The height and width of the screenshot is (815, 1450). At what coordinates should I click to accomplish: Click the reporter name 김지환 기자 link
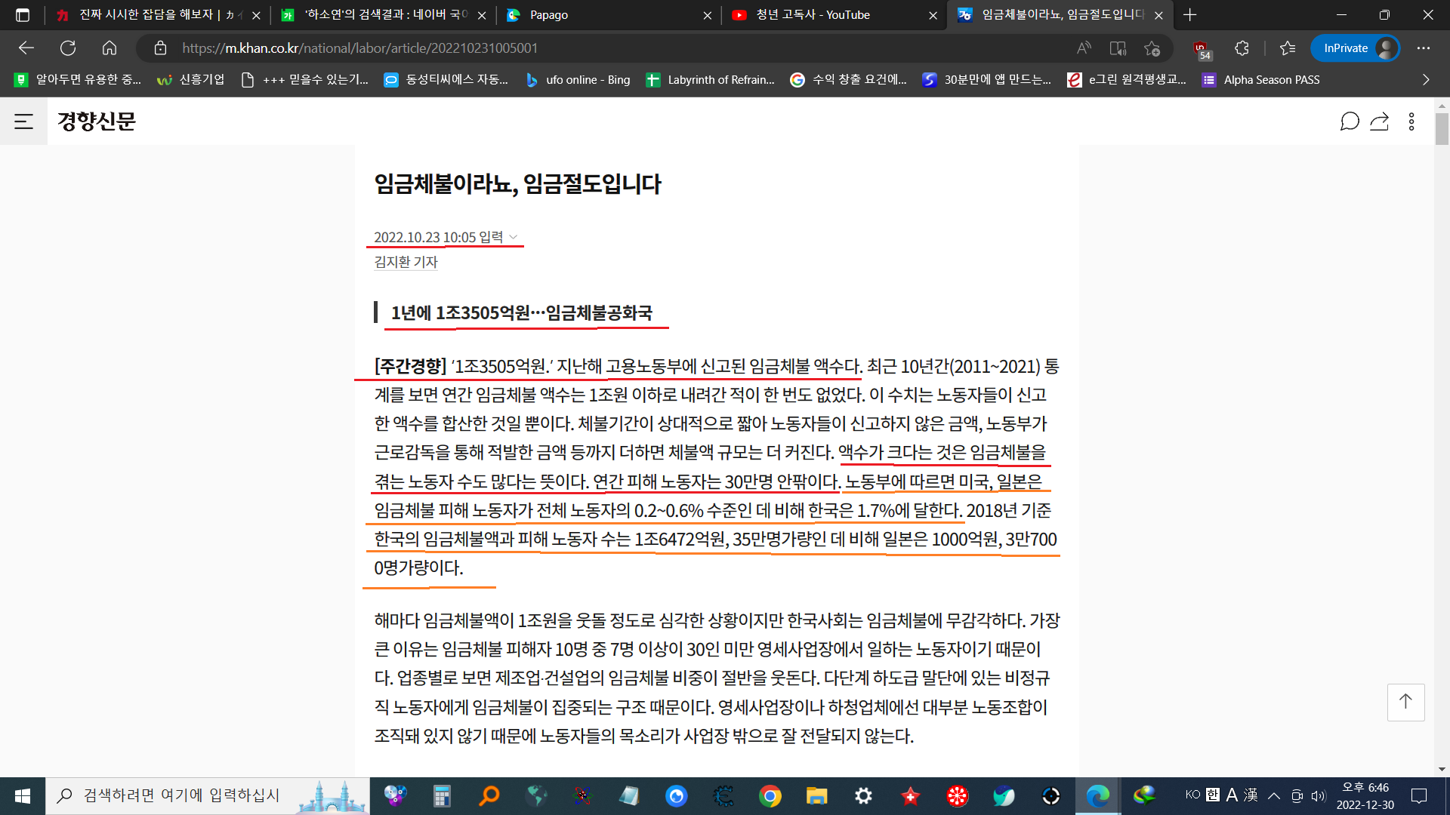[x=406, y=262]
